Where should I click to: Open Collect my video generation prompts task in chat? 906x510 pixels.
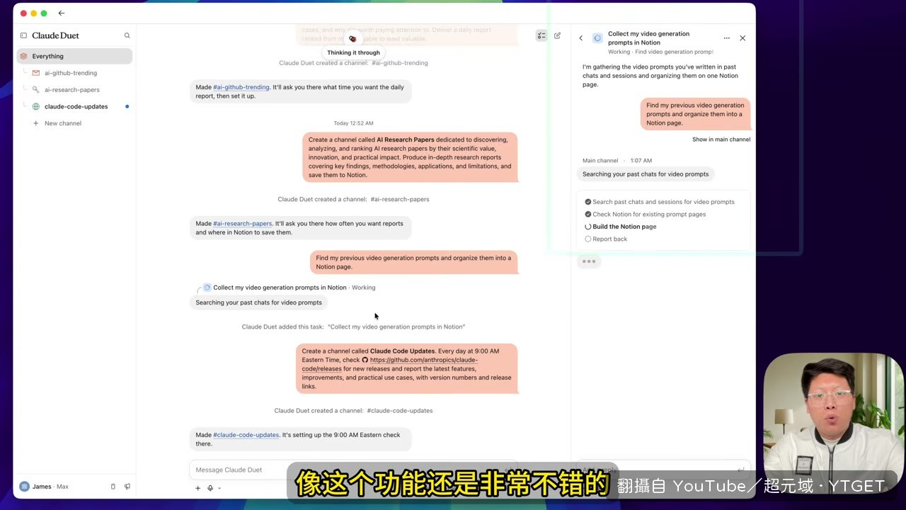(280, 288)
